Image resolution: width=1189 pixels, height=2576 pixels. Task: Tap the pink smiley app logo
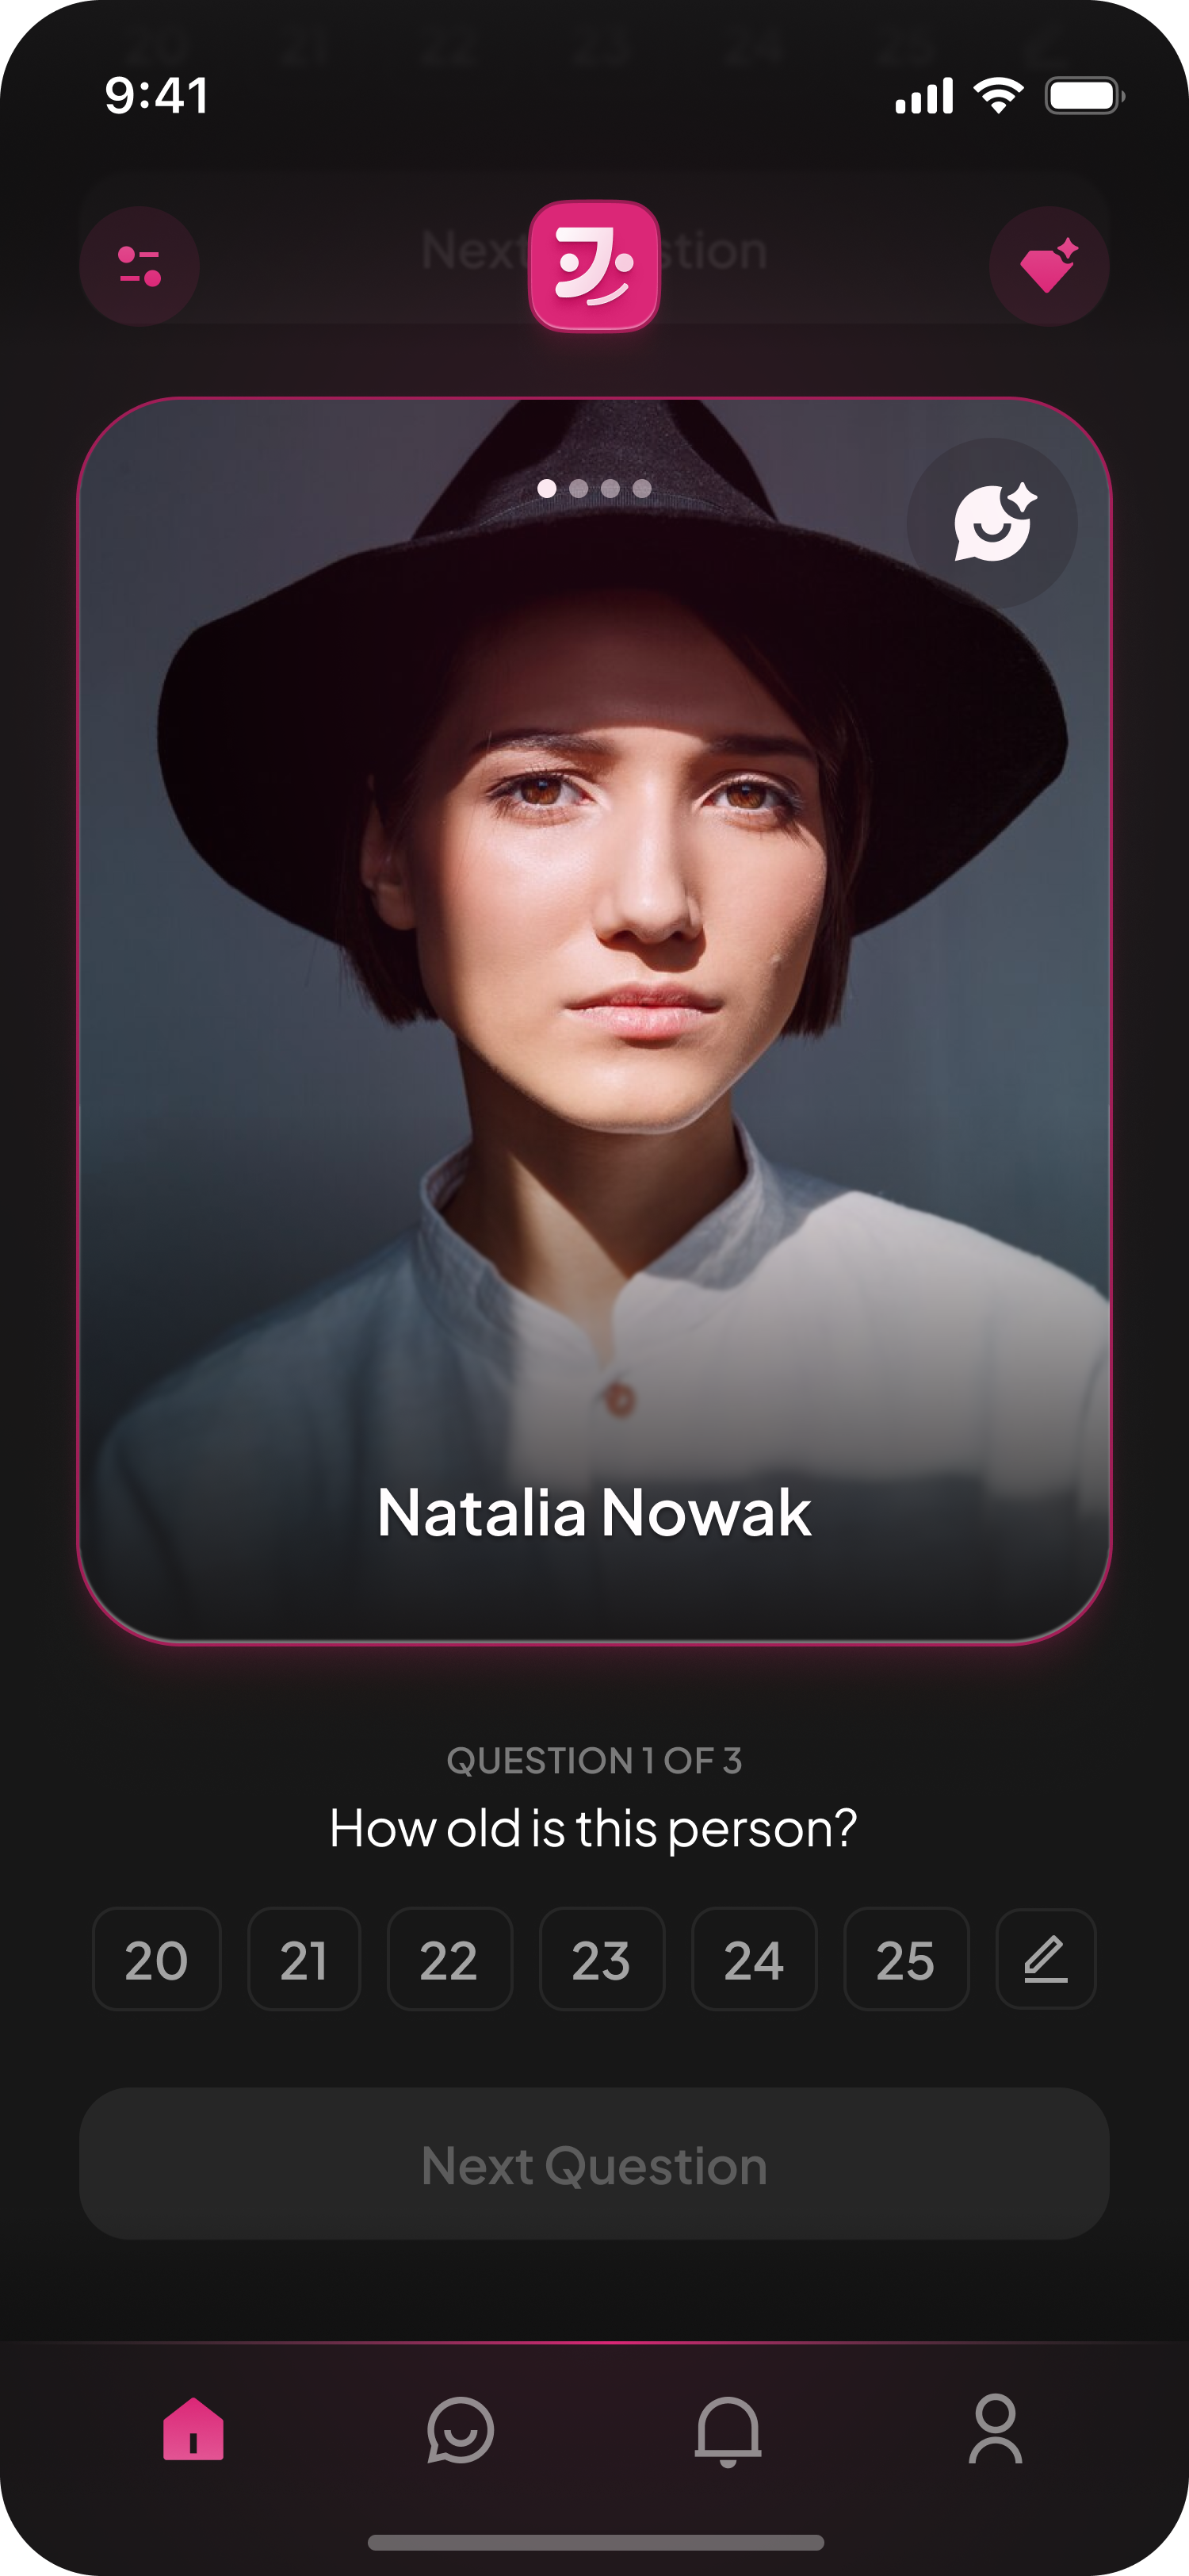click(594, 265)
